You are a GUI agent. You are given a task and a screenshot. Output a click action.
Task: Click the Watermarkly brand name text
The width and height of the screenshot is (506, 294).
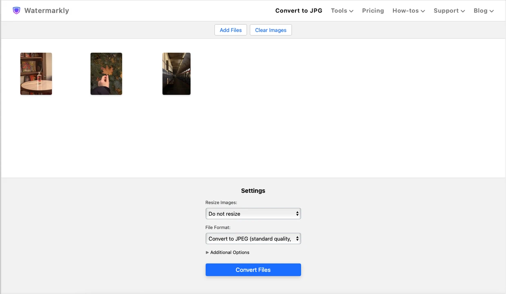pos(47,11)
